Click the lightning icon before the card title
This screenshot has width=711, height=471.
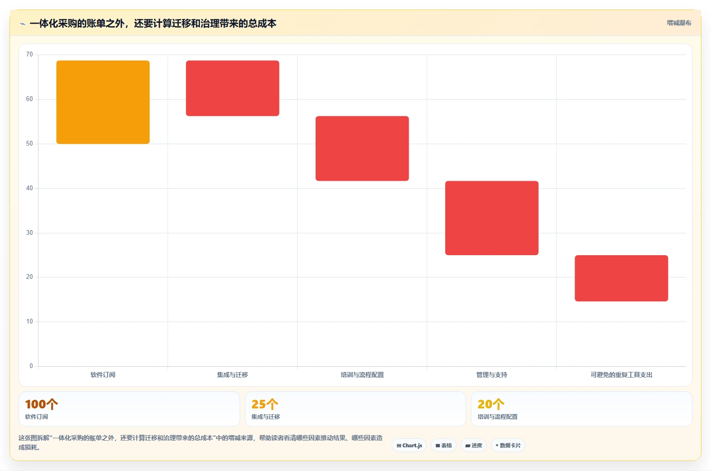click(x=22, y=24)
